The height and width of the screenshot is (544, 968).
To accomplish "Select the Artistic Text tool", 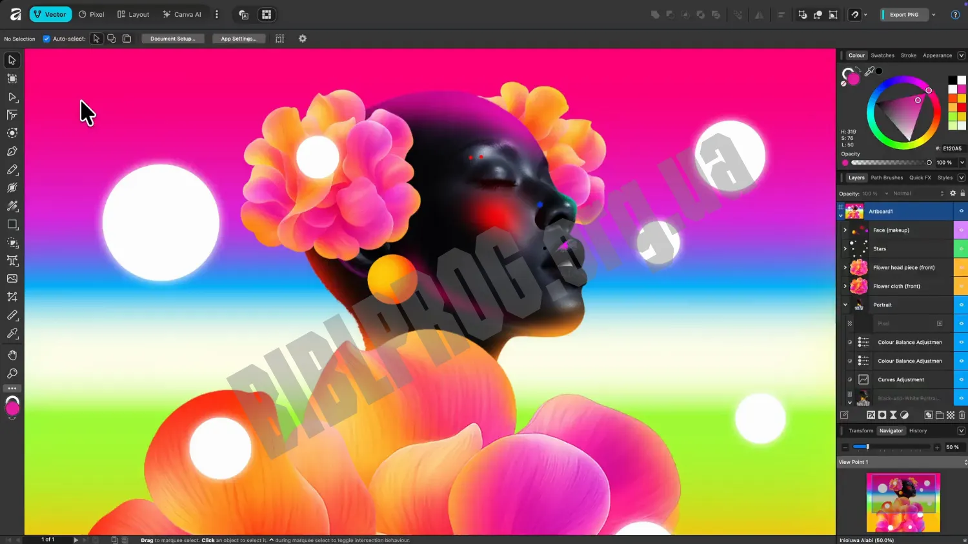I will (x=12, y=261).
